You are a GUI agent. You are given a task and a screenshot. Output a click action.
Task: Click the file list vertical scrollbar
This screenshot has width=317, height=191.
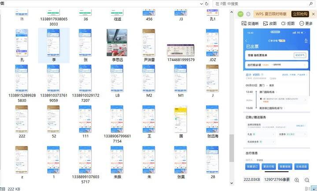(232, 88)
